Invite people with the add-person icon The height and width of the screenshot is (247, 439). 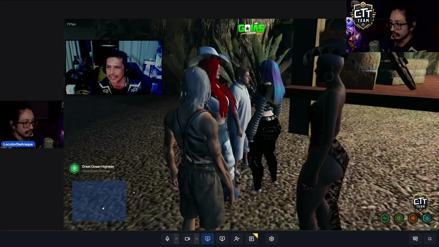(237, 239)
